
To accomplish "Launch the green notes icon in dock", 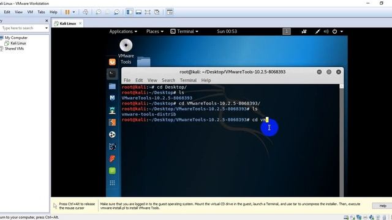I will tap(112, 170).
